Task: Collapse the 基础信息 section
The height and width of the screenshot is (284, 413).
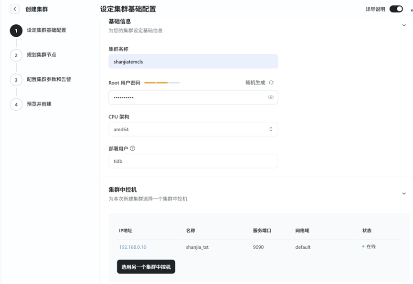Action: [x=404, y=25]
